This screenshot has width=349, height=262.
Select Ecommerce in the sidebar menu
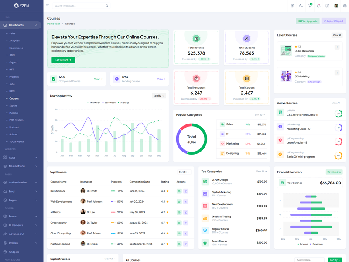pos(16,48)
